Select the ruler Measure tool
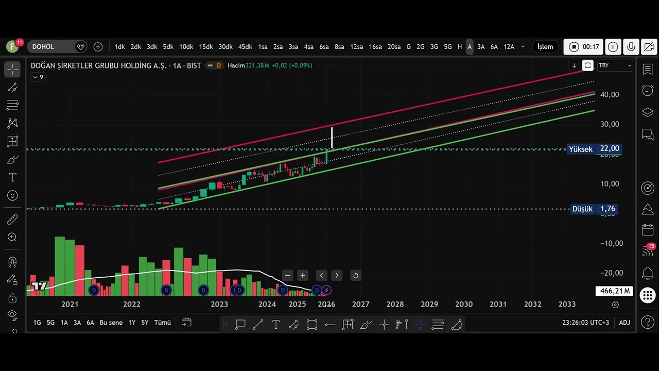The image size is (659, 371). pyautogui.click(x=12, y=220)
